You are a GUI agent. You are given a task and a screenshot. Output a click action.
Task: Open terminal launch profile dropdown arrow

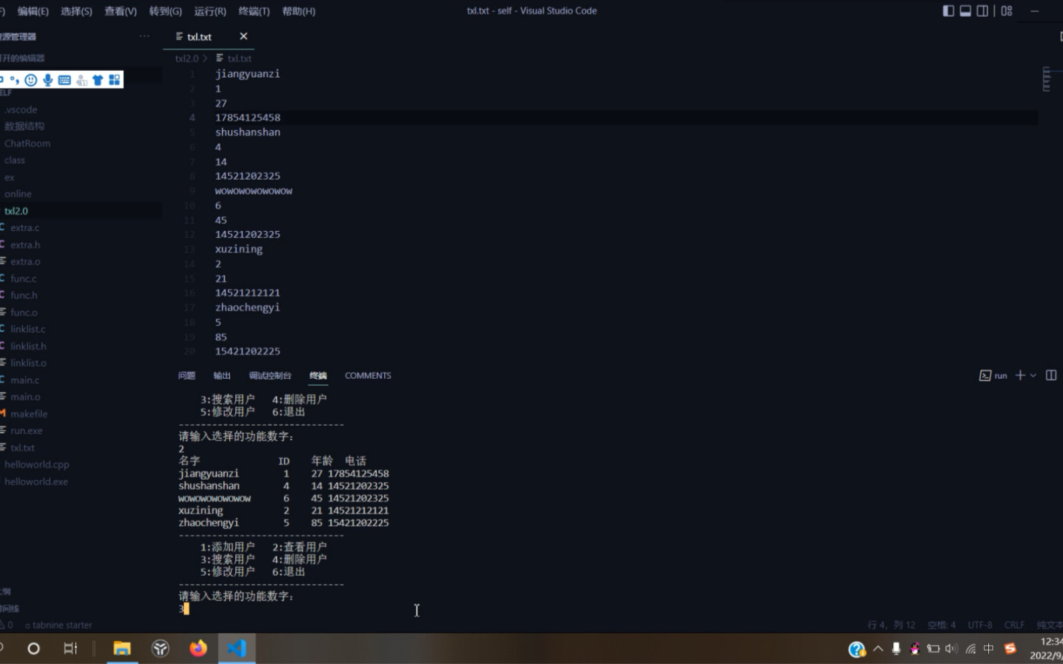[x=1033, y=375]
